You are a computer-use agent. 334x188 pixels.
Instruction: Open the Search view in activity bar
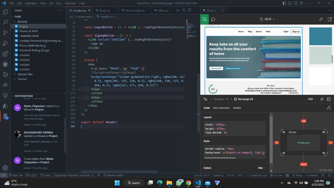pyautogui.click(x=5, y=22)
